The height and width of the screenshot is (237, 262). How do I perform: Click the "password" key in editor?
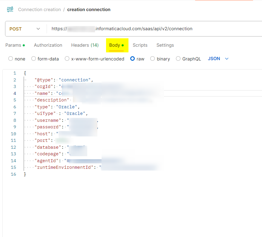point(48,127)
